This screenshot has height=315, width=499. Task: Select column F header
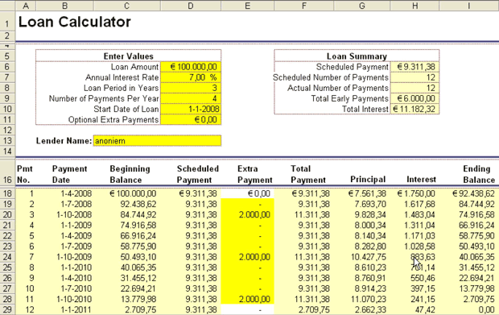pos(304,6)
